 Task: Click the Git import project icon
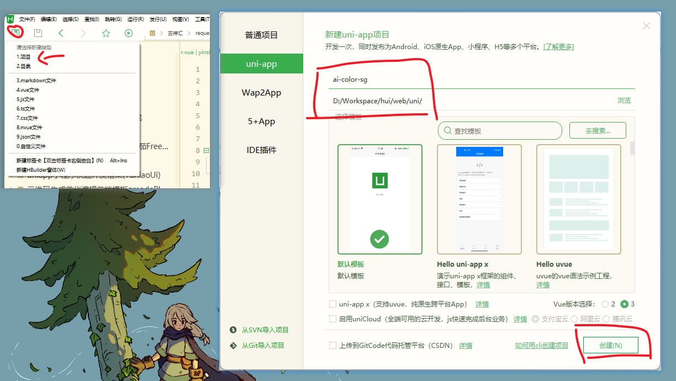coord(233,346)
